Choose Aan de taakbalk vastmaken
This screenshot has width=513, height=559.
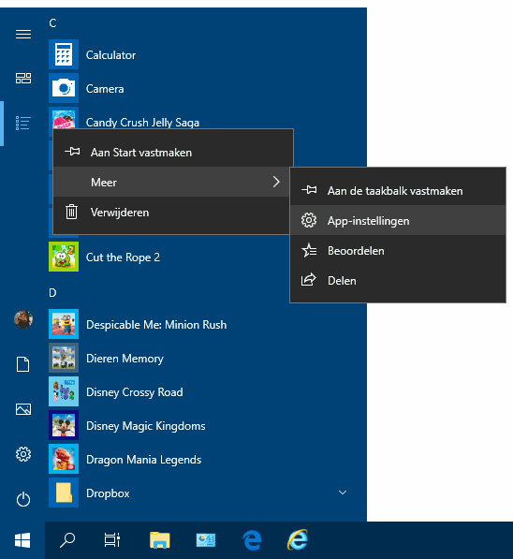click(398, 191)
